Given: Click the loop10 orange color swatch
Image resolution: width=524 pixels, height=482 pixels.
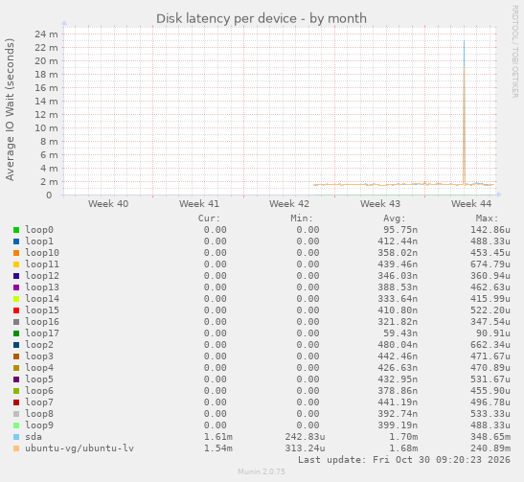Looking at the screenshot, I should [x=16, y=253].
